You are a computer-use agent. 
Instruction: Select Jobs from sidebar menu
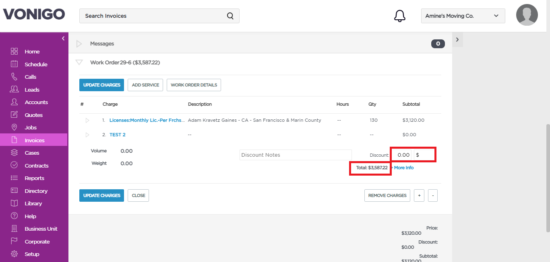click(31, 127)
